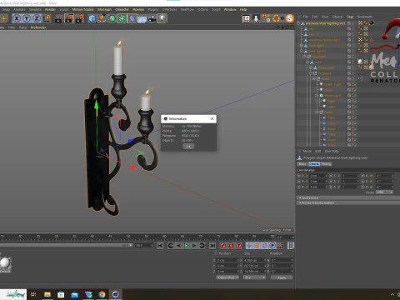
Task: Open Edit Render Settings icon
Action: tap(79, 18)
